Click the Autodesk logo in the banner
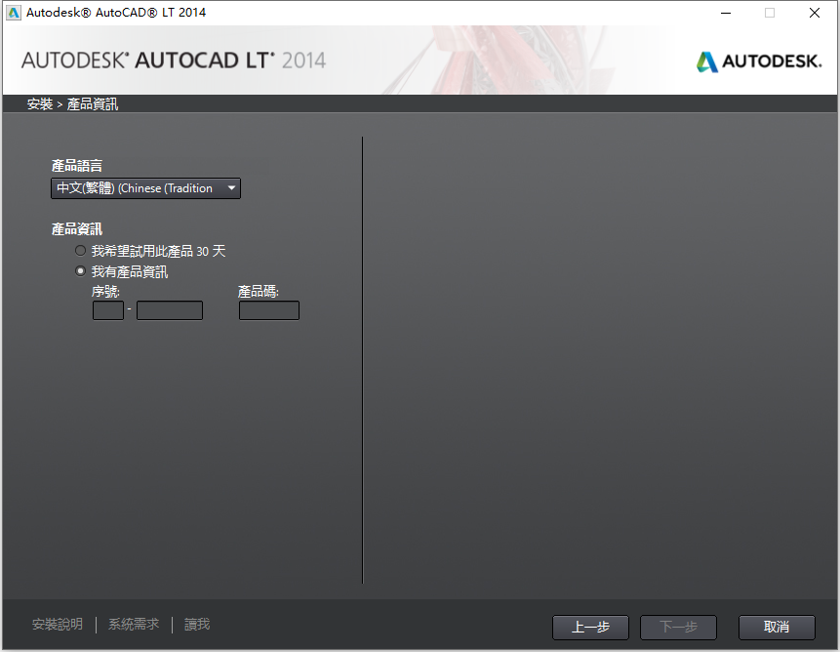The width and height of the screenshot is (840, 652). coord(759,61)
